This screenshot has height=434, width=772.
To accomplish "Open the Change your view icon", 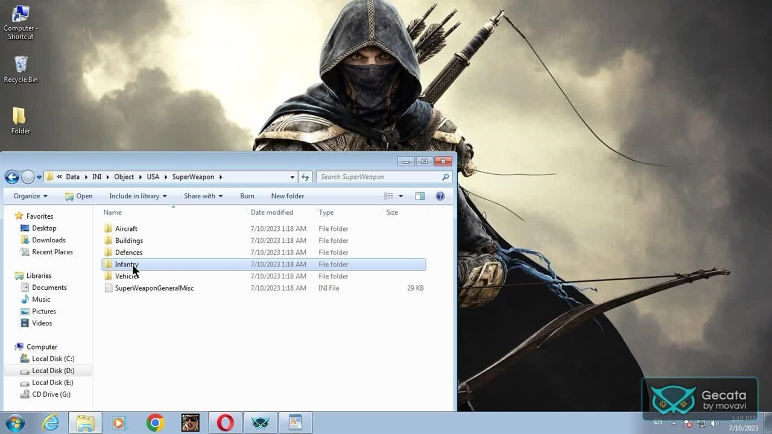I will coord(389,196).
